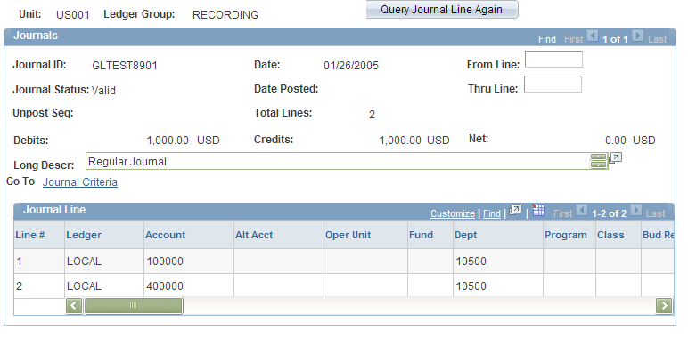Screen dimensions: 688x346
Task: Open the Journal Criteria link
Action: point(80,182)
